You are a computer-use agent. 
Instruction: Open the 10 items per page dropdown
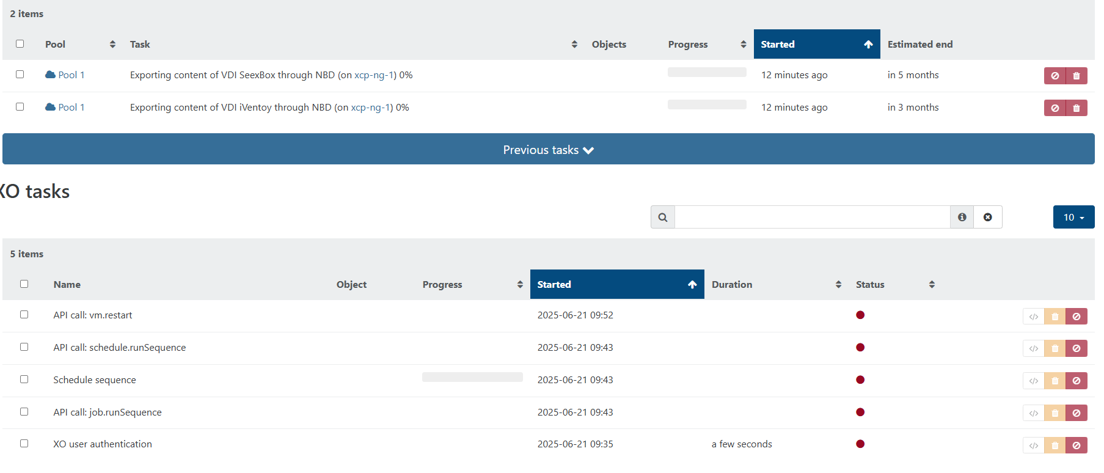1073,218
